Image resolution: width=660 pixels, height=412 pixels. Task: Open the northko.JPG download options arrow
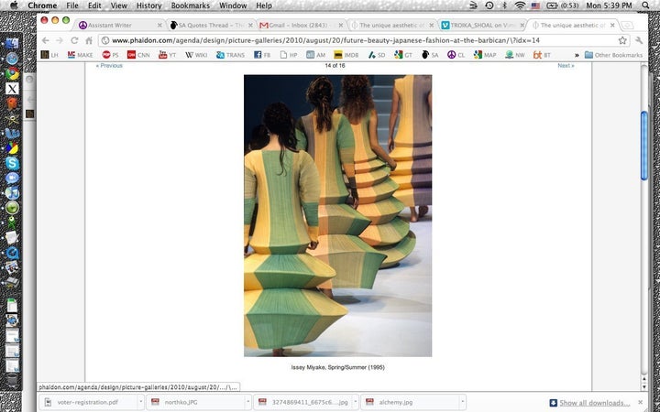tap(247, 402)
